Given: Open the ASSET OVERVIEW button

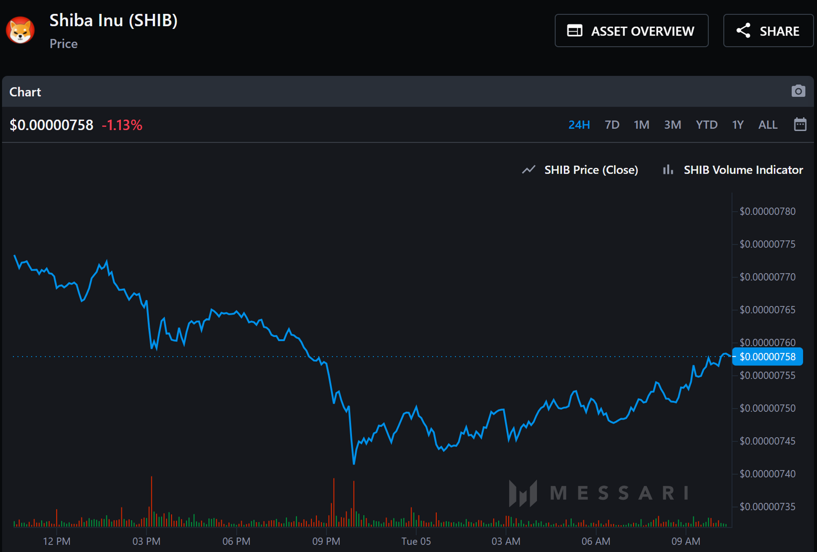Looking at the screenshot, I should pyautogui.click(x=631, y=31).
